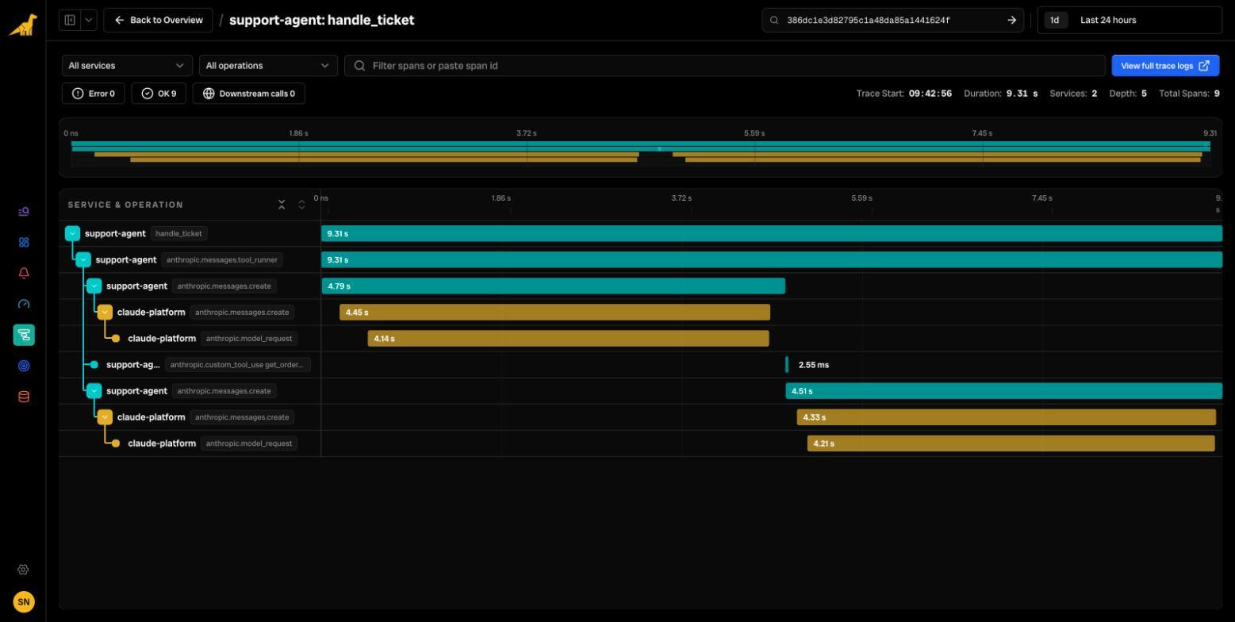Screen dimensions: 1235x622
Task: Toggle the sidebar panel layout icon
Action: pos(70,20)
